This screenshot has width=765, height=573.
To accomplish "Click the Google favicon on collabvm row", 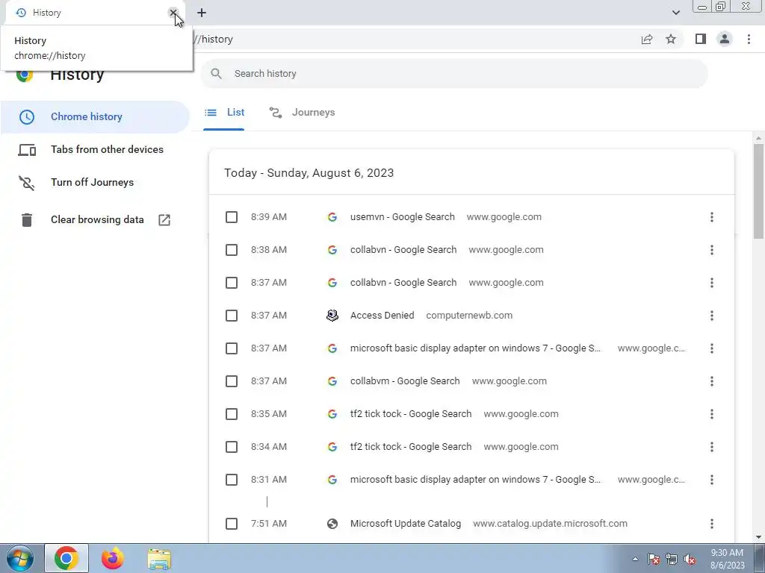I will [x=332, y=381].
